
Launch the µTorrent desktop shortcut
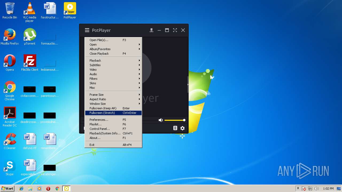[30, 37]
